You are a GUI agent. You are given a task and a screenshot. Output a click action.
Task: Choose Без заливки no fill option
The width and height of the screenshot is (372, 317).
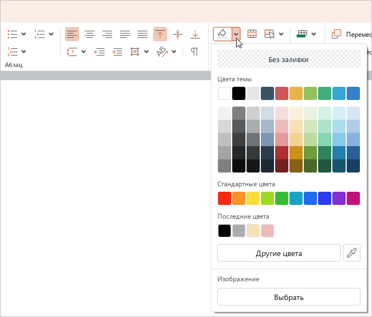289,59
